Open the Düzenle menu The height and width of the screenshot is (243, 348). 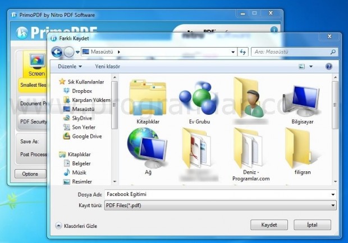70,67
